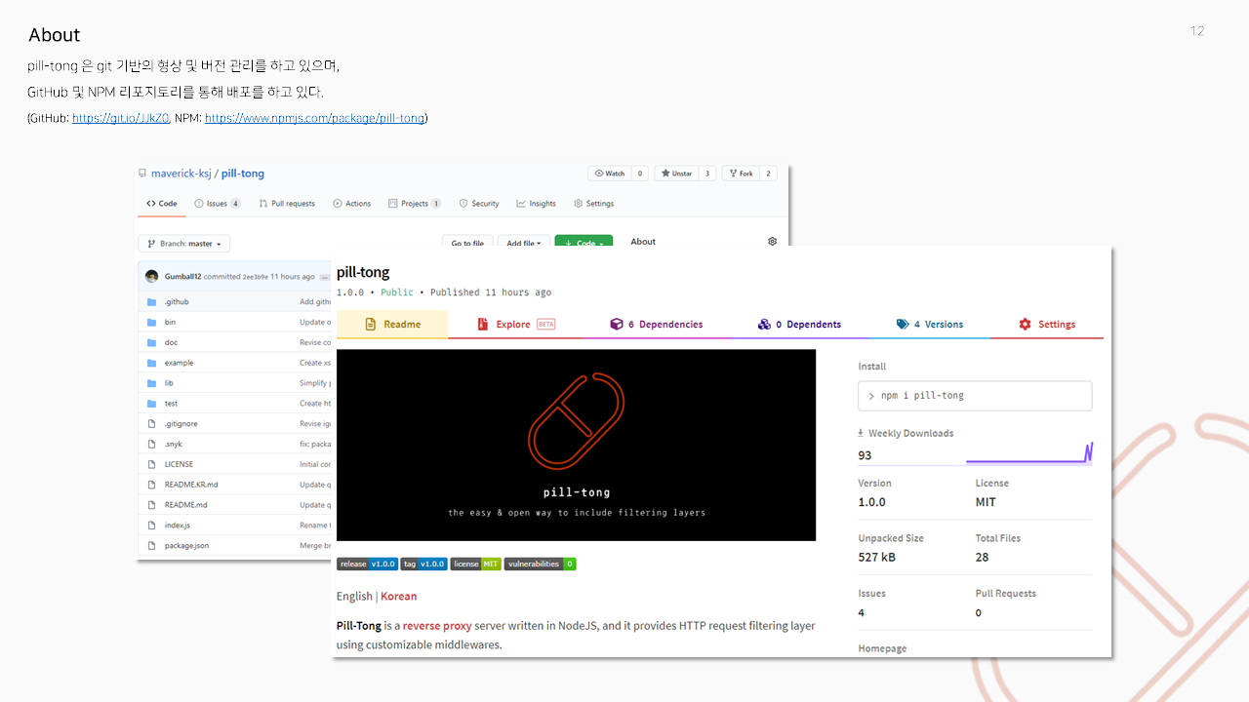Open the Gumball12 committer name link

pos(182,277)
